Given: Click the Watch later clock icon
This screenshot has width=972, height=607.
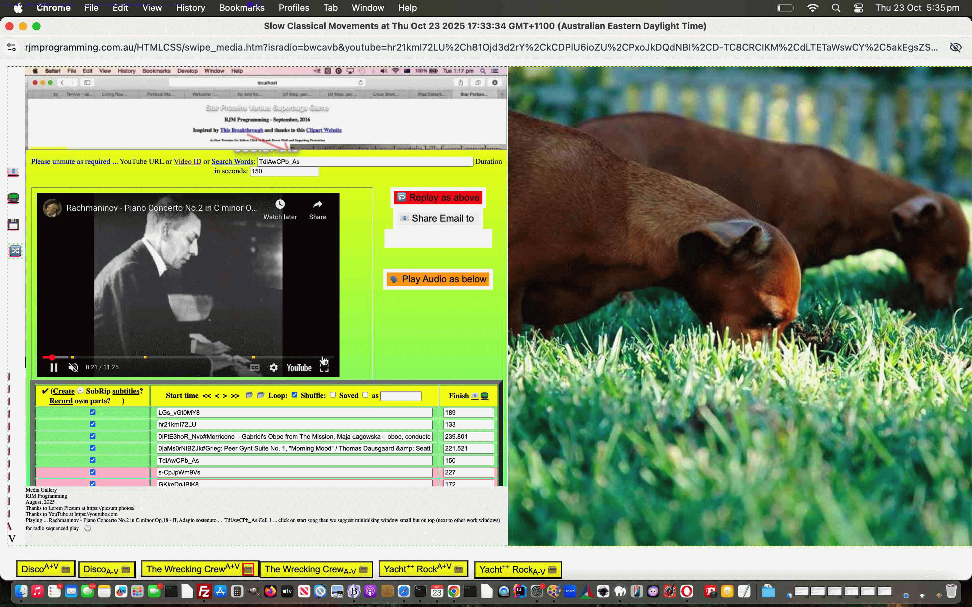Looking at the screenshot, I should coord(280,204).
